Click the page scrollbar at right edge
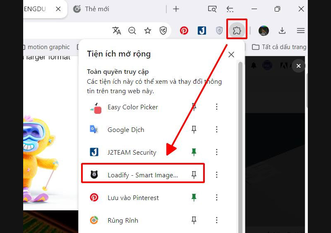Viewport: 331px width, 233px height. 307,90
